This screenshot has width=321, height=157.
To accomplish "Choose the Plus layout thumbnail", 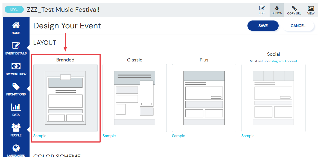I will pyautogui.click(x=204, y=98).
